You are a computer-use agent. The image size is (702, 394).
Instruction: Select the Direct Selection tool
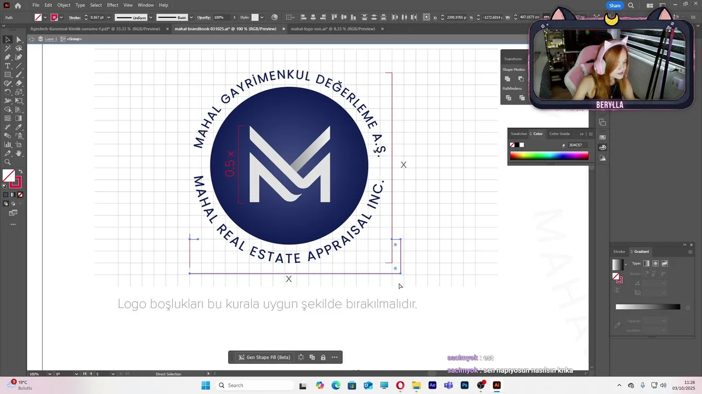pyautogui.click(x=19, y=40)
